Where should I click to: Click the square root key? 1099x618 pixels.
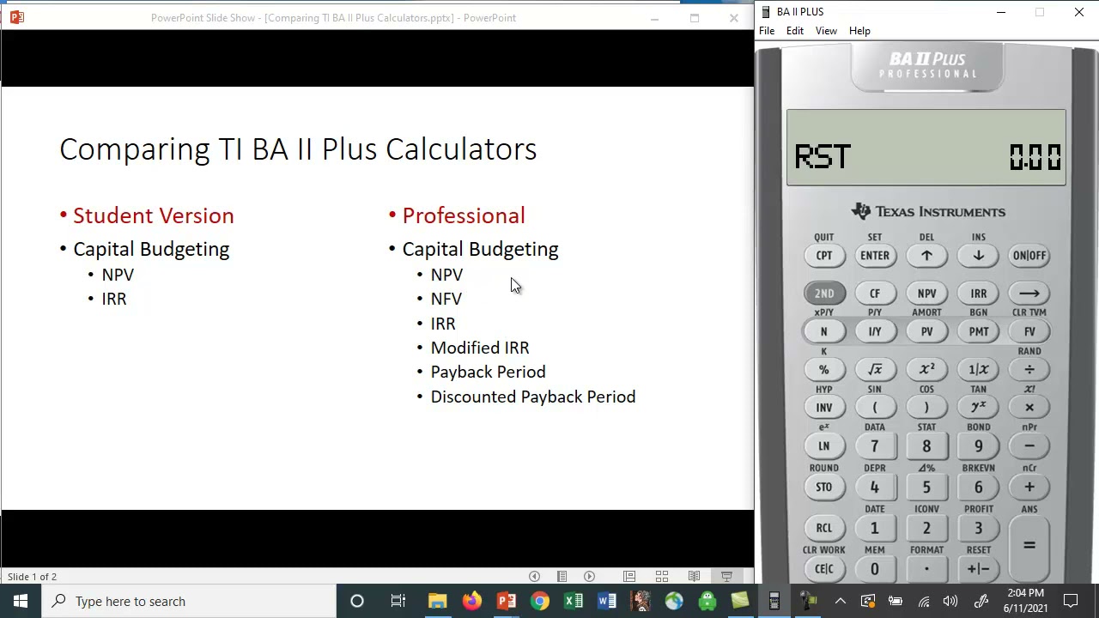point(875,370)
